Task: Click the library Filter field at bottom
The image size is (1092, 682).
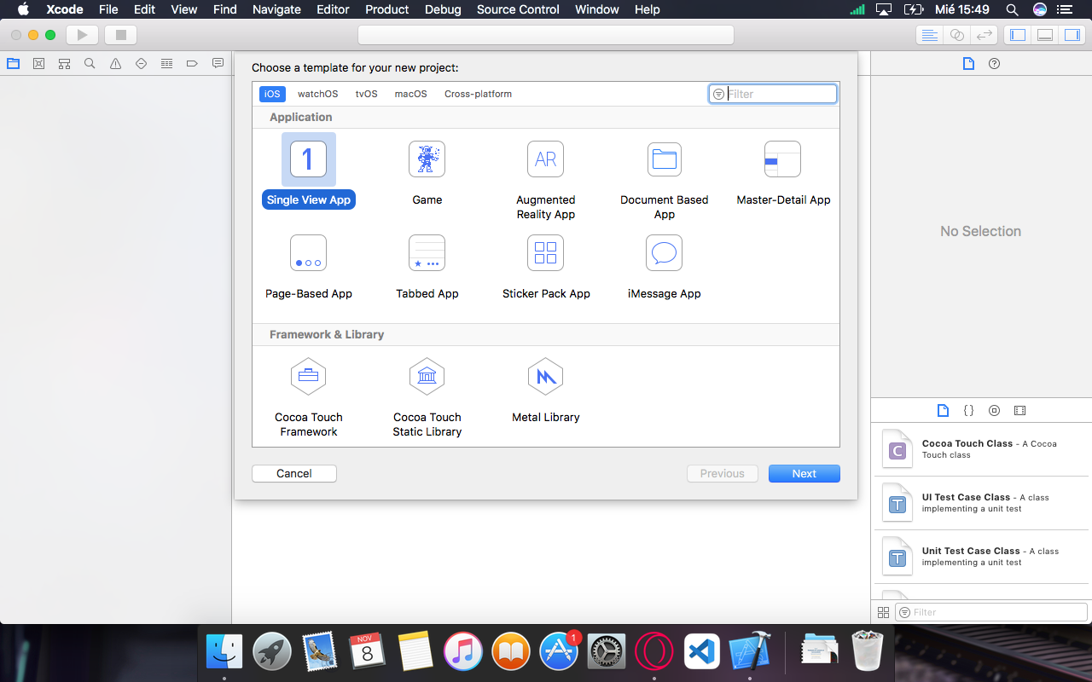Action: pyautogui.click(x=991, y=612)
